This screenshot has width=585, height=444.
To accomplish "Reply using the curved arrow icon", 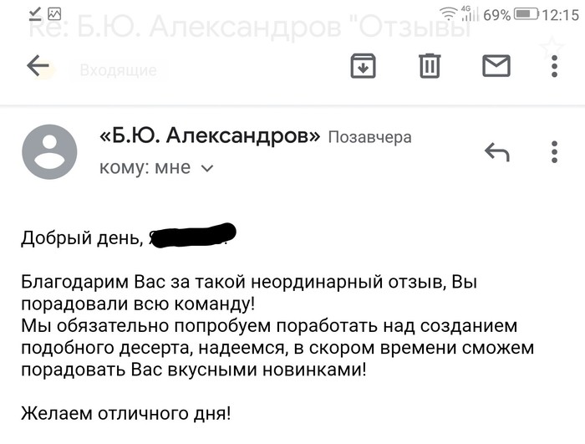I will click(496, 152).
